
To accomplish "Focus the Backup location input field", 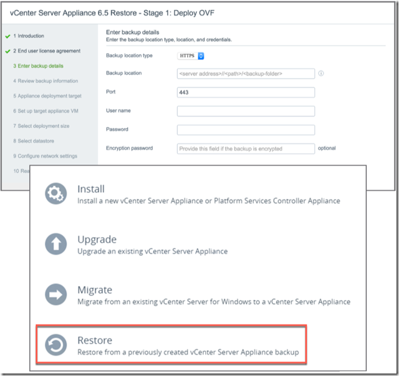I will [x=246, y=74].
